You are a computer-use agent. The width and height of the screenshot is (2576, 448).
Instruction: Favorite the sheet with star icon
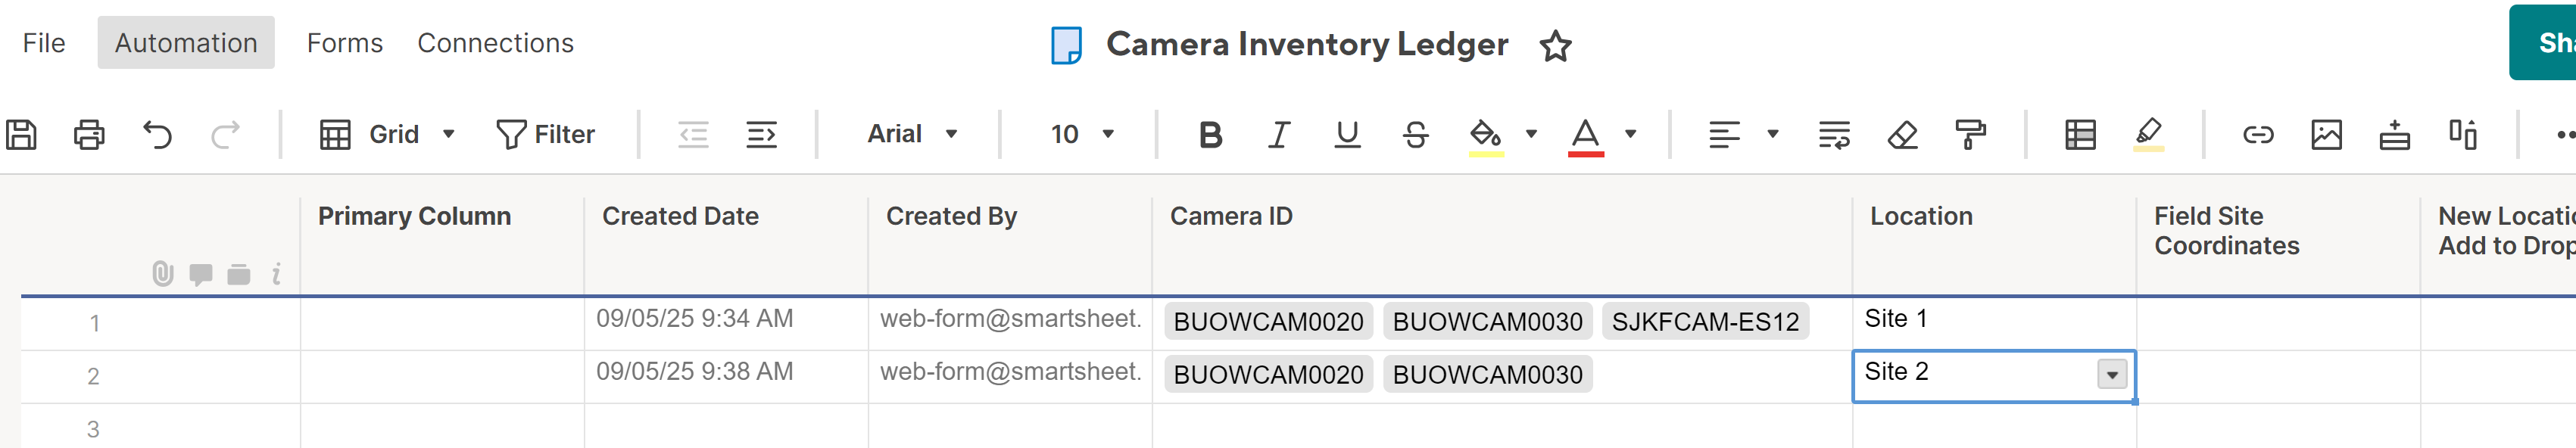[1555, 46]
